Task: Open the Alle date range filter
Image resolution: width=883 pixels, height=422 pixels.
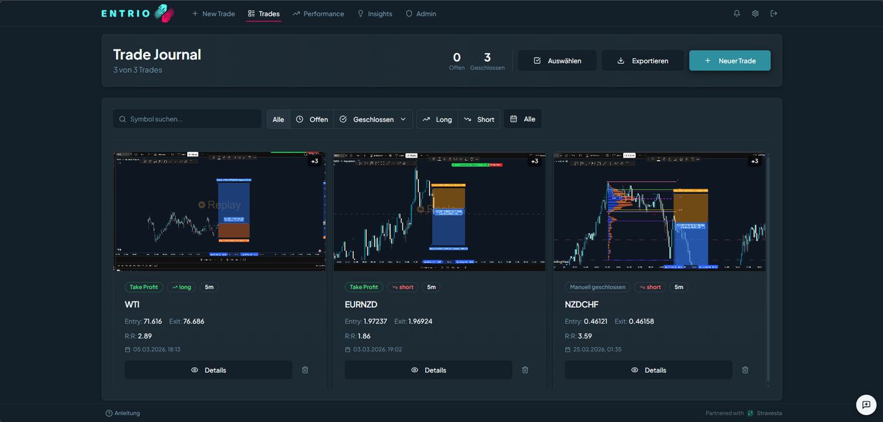Action: coord(522,119)
